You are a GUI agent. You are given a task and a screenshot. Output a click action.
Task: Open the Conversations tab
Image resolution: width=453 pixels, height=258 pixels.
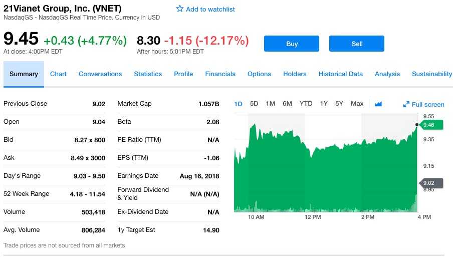(x=100, y=74)
